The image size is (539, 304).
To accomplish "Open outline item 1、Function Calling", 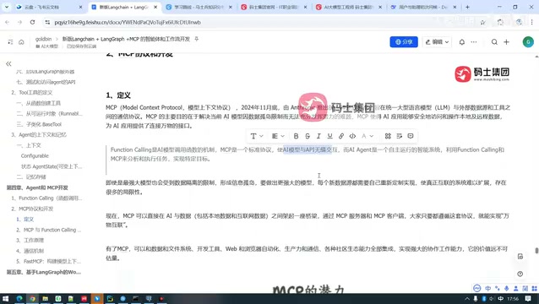I will coord(46,198).
